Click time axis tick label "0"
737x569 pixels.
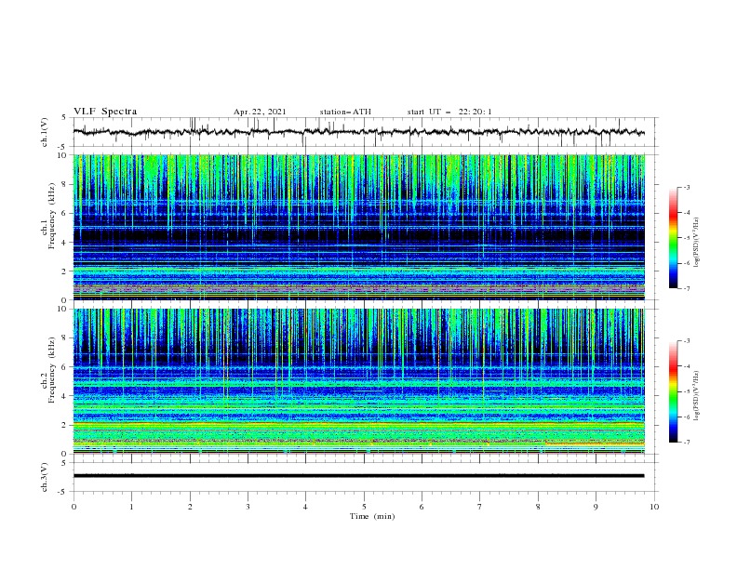point(74,507)
